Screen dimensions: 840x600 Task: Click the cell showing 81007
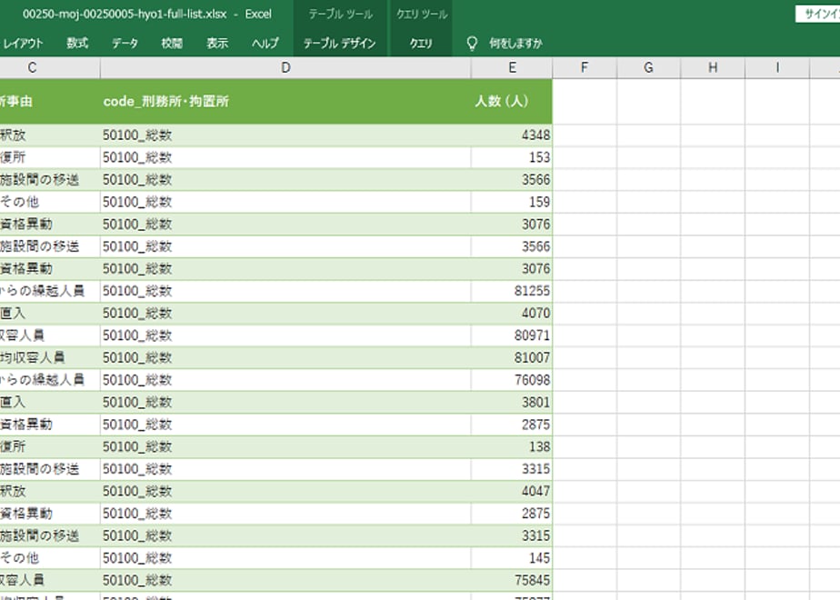point(512,358)
